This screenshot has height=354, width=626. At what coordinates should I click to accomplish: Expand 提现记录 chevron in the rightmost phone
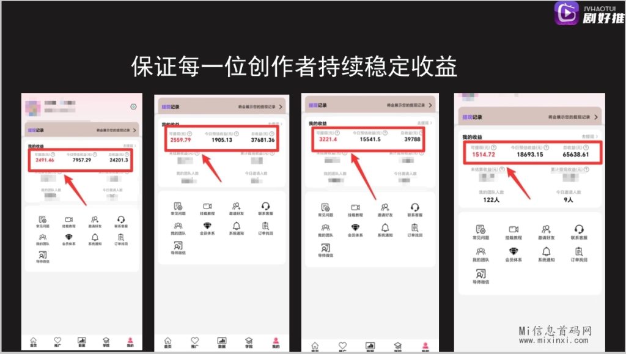tap(595, 117)
